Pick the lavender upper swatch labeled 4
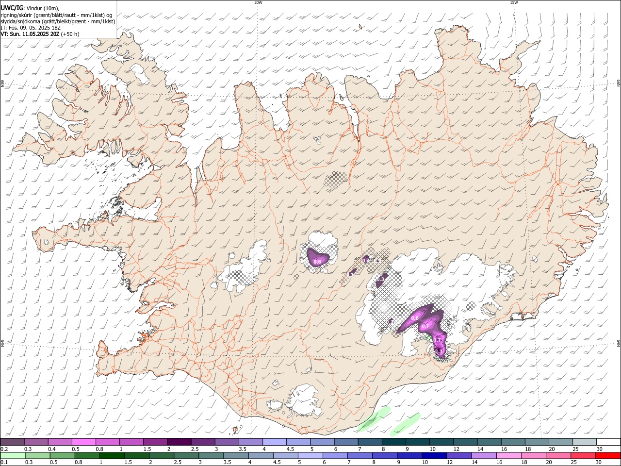Image resolution: width=621 pixels, height=466 pixels. tap(275, 442)
